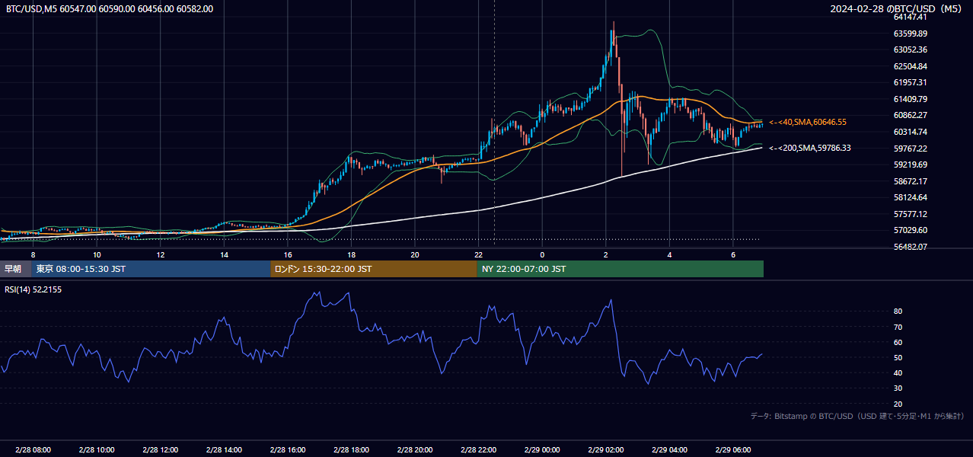Click the 57577.12 price axis value
Viewport: 973px width, 457px height.
910,214
